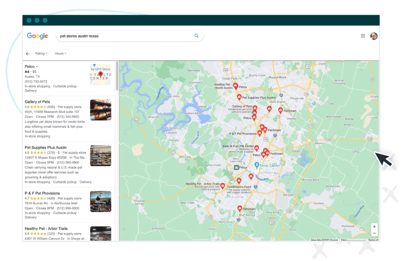
Task: Click the Pet Supplies Plus Austin map pin
Action: (x=239, y=97)
